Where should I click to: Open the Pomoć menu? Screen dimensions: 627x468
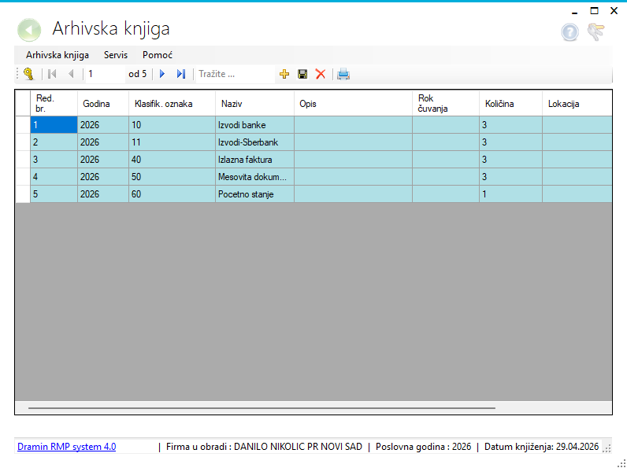click(158, 55)
